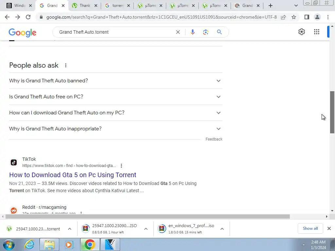335x251 pixels.
Task: Go to the Google homepage logo
Action: point(23,33)
